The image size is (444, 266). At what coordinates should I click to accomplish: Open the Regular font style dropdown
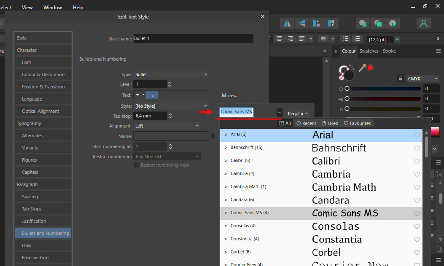tap(298, 114)
